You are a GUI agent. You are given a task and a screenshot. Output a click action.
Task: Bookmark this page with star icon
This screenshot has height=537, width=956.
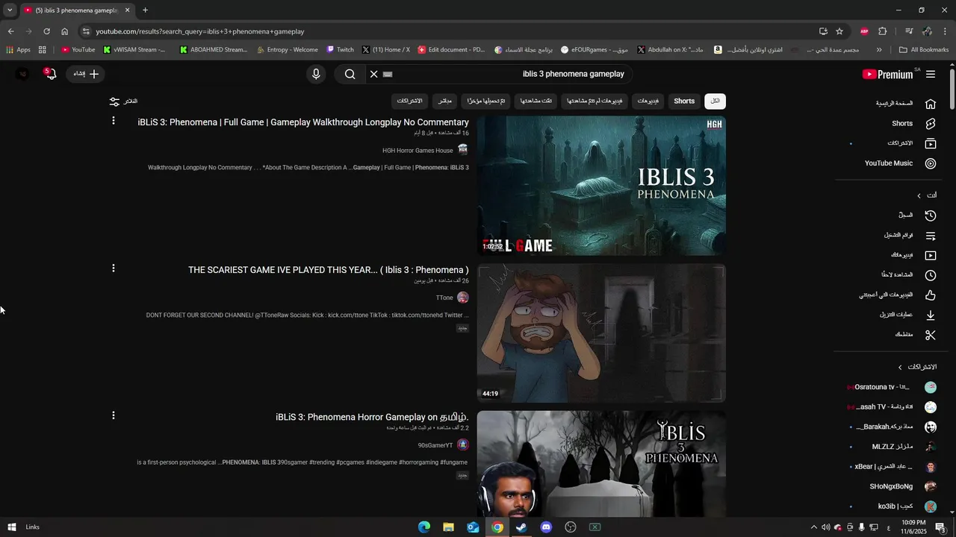839,31
